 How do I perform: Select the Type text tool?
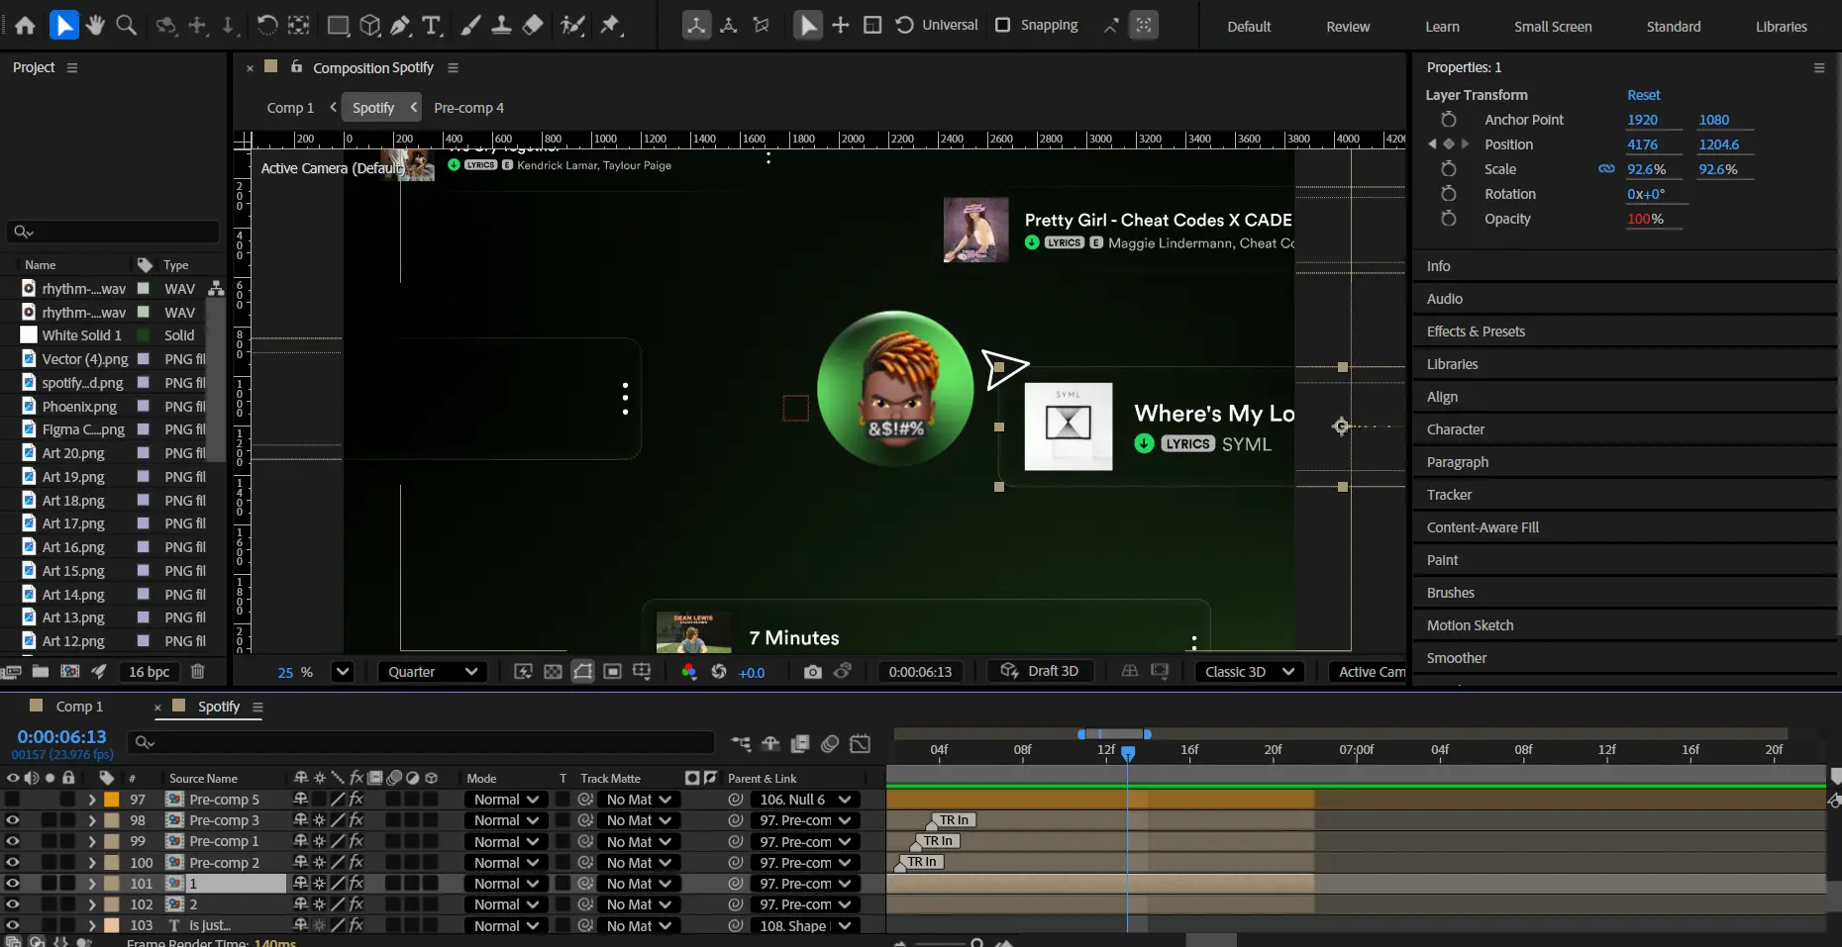[432, 26]
